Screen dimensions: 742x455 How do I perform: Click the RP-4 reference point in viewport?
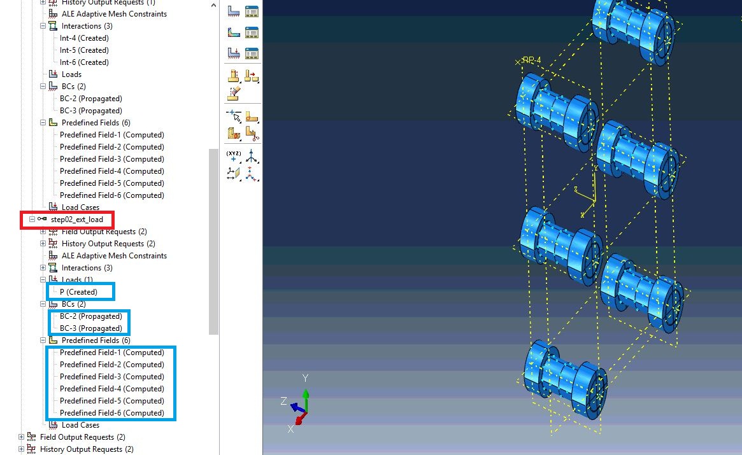(x=518, y=62)
